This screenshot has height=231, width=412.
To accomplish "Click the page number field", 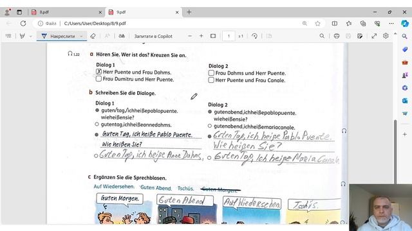I will coord(229,36).
